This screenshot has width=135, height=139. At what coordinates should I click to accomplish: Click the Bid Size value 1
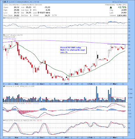tap(30, 15)
